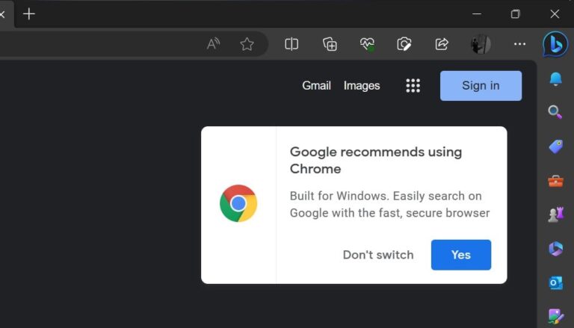
Task: Open the Collections panel
Action: [330, 44]
